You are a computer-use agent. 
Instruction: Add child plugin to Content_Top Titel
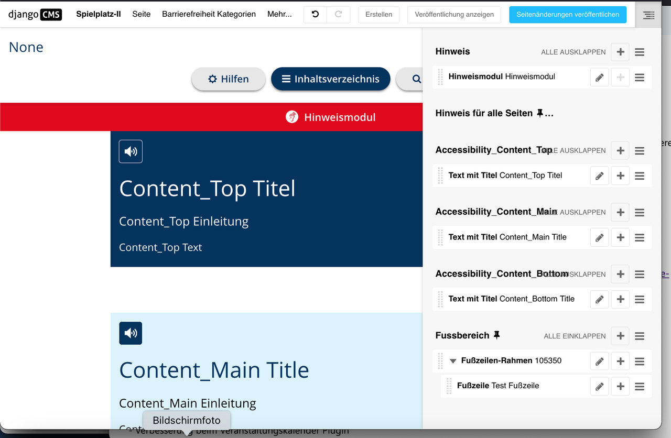(620, 176)
